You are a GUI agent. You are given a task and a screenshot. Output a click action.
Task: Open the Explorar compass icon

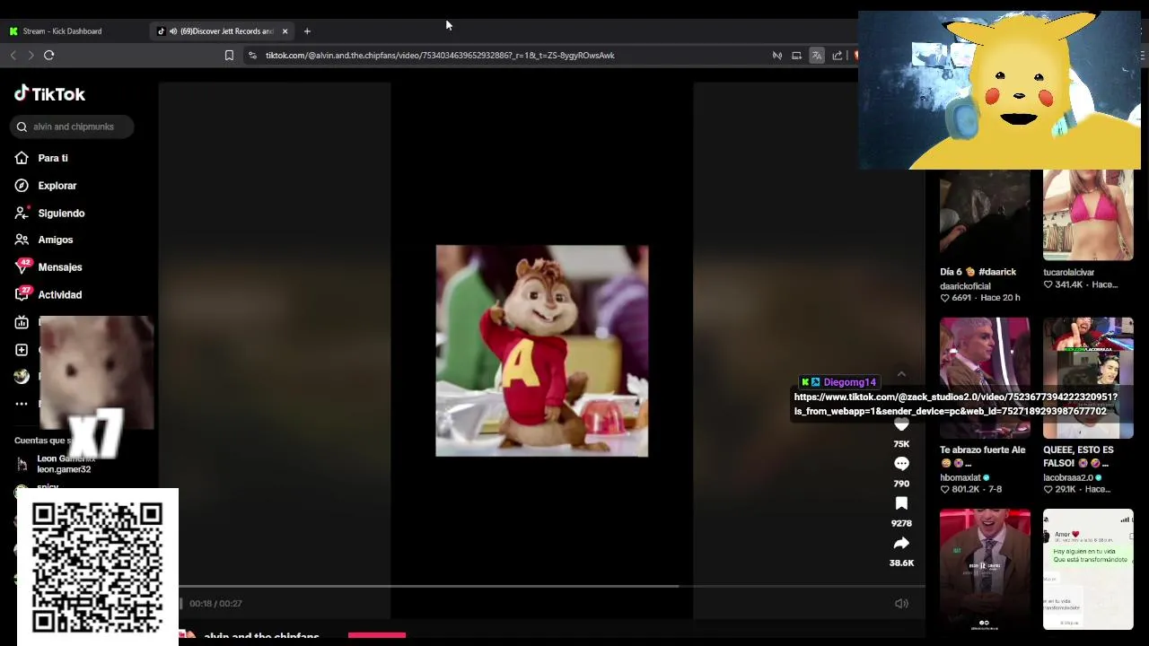(22, 186)
